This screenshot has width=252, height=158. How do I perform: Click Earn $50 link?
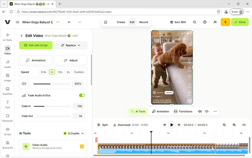click(178, 22)
